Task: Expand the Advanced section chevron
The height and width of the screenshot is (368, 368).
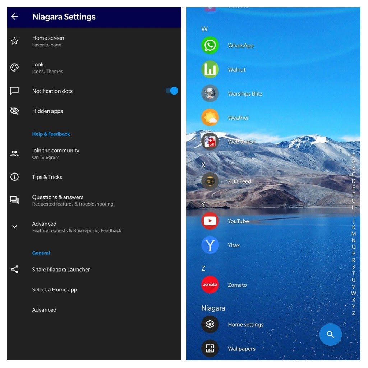Action: click(x=14, y=226)
